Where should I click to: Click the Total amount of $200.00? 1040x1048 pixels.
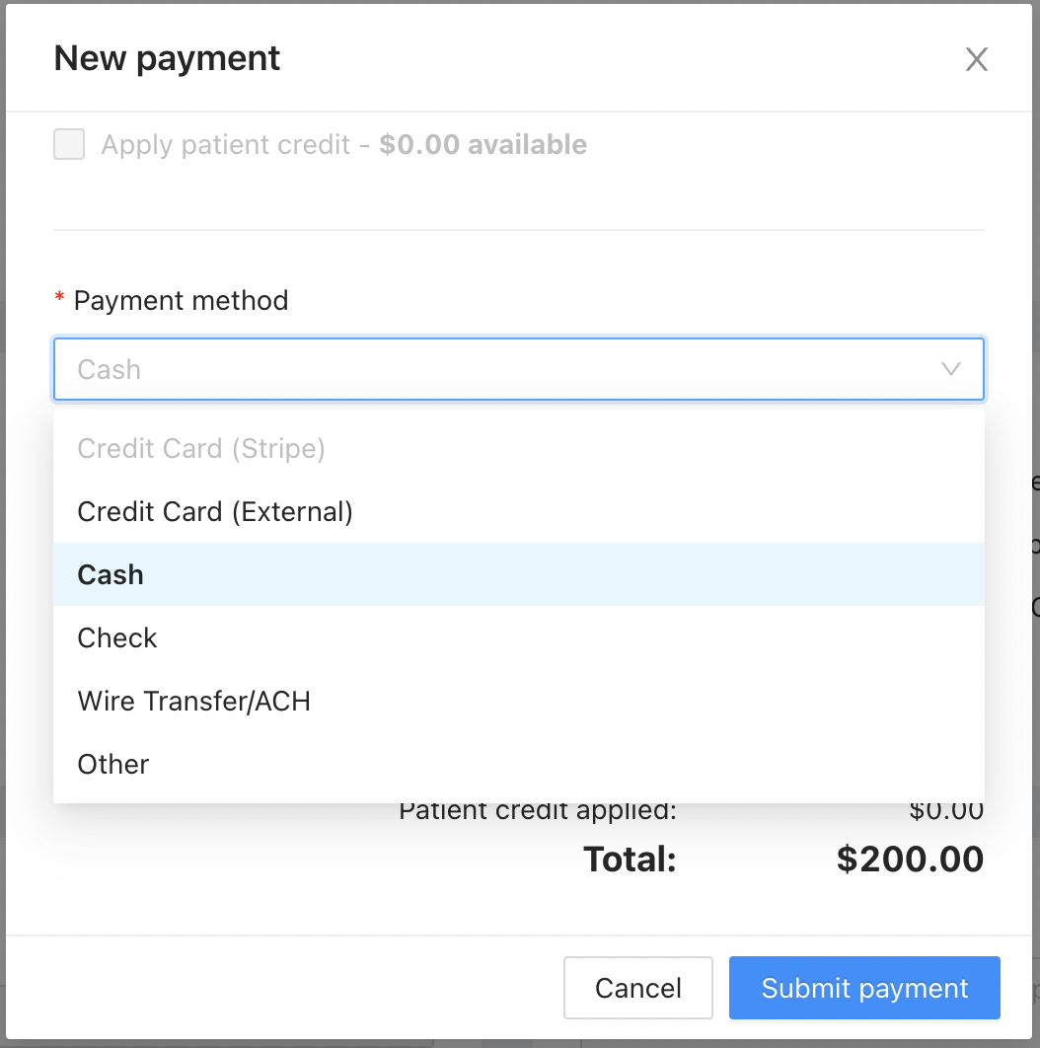tap(909, 859)
